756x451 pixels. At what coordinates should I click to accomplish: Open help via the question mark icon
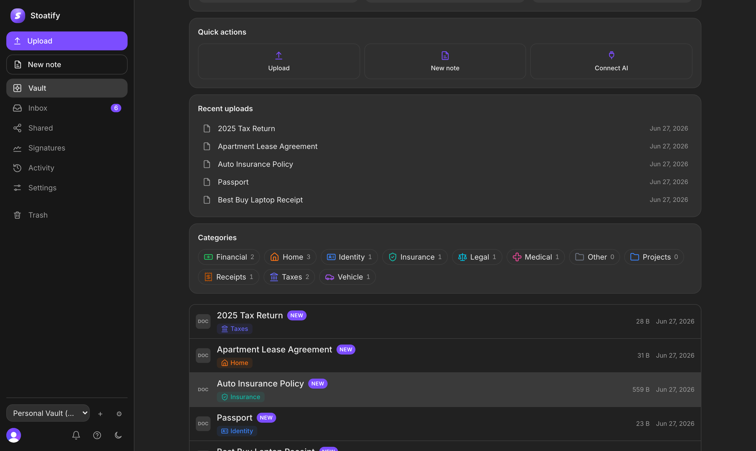pyautogui.click(x=97, y=435)
